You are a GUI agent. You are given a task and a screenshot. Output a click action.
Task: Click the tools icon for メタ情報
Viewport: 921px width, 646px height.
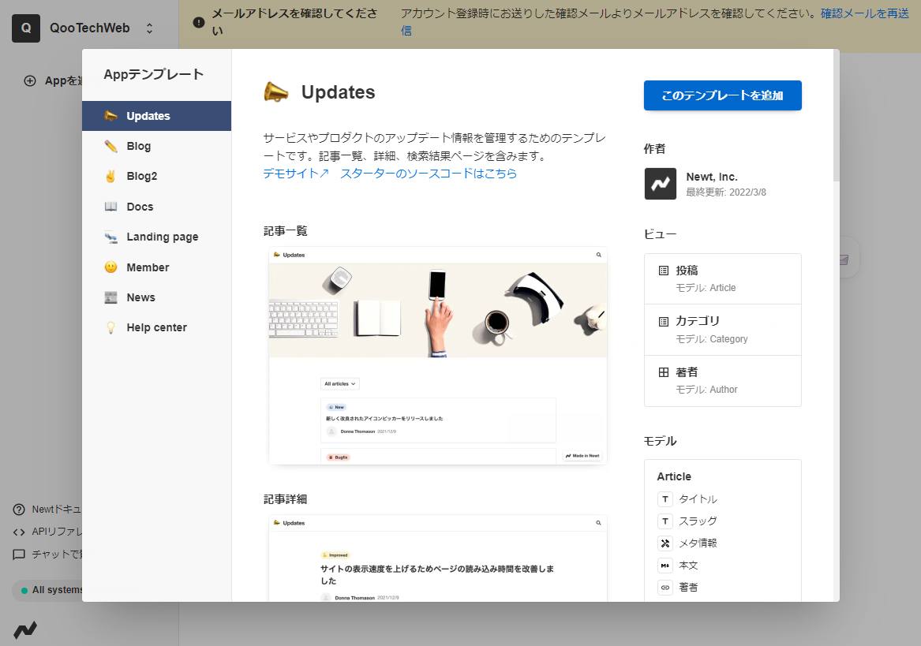click(665, 543)
